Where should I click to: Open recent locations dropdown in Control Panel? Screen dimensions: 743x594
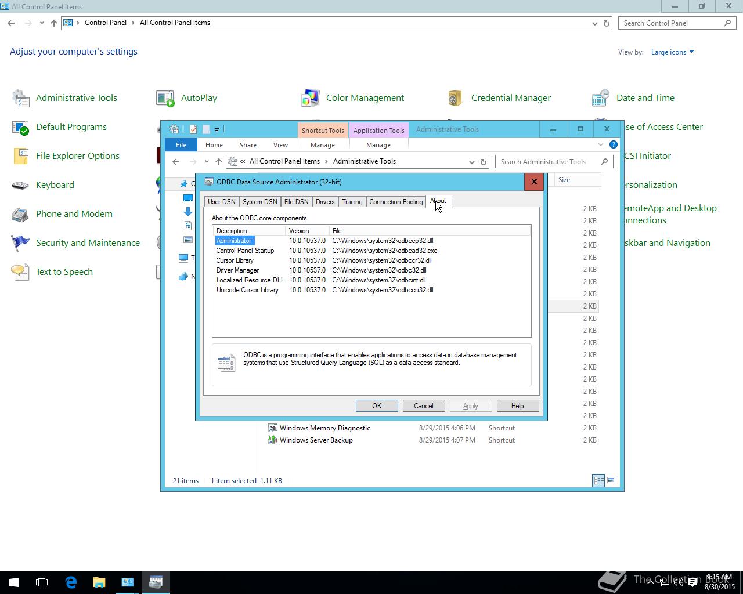pos(42,23)
